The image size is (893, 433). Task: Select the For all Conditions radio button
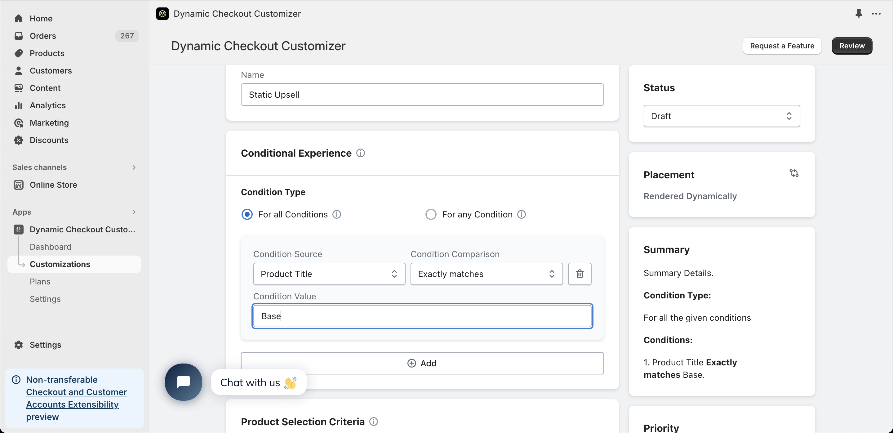(x=247, y=215)
